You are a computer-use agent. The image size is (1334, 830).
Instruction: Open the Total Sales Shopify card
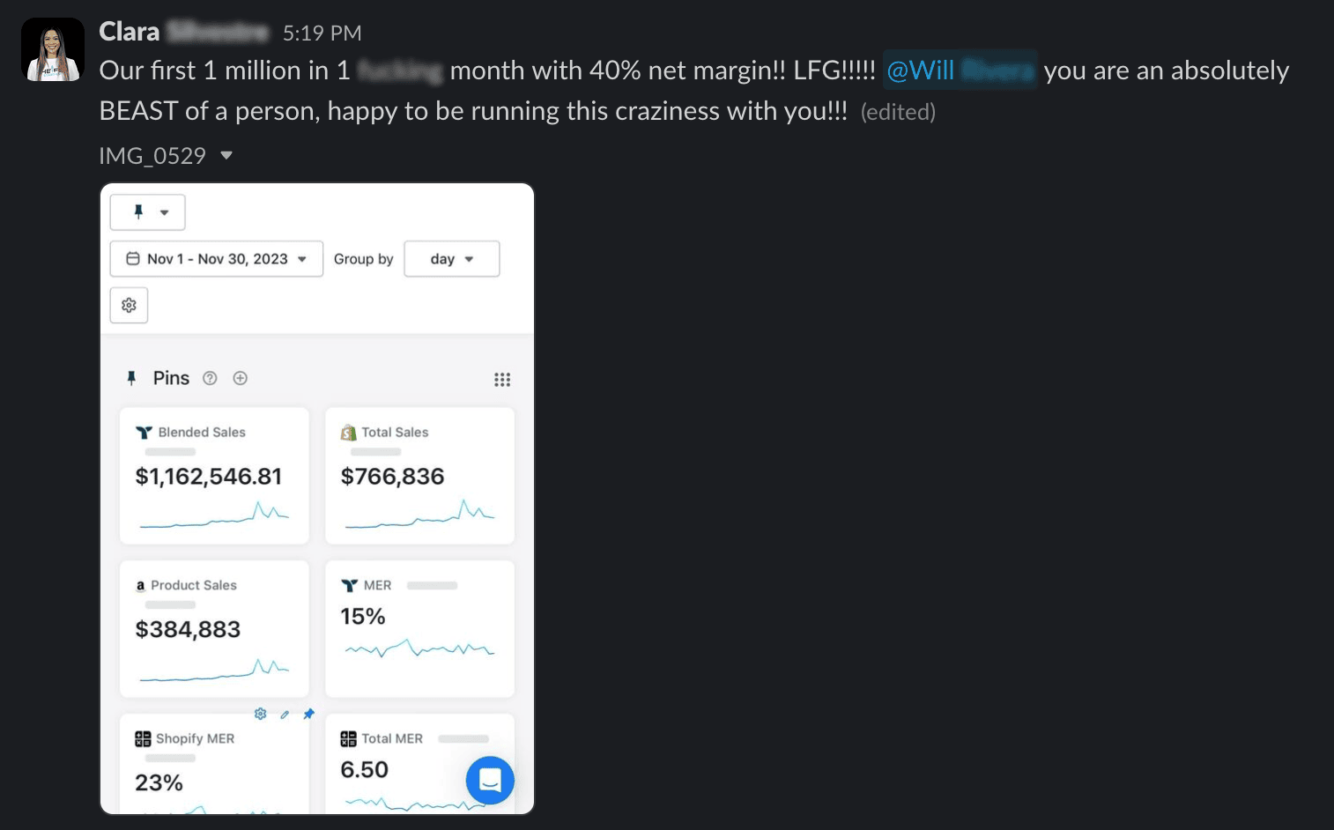click(419, 476)
